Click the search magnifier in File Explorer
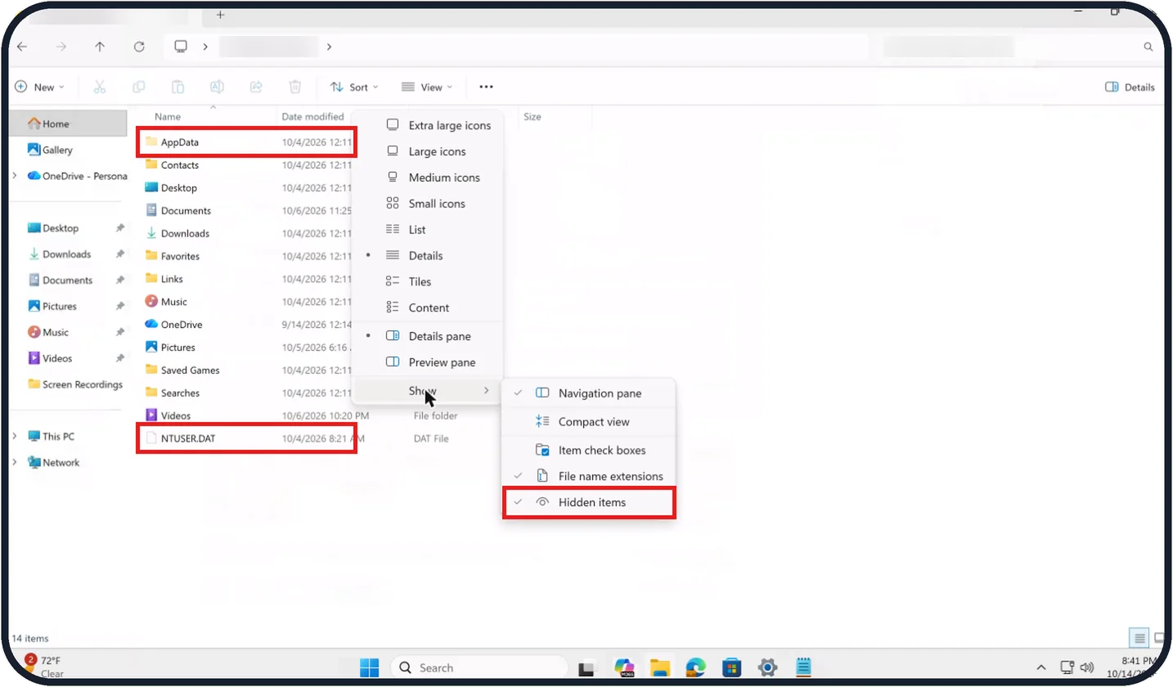Viewport: 1173px width, 687px height. [1148, 47]
